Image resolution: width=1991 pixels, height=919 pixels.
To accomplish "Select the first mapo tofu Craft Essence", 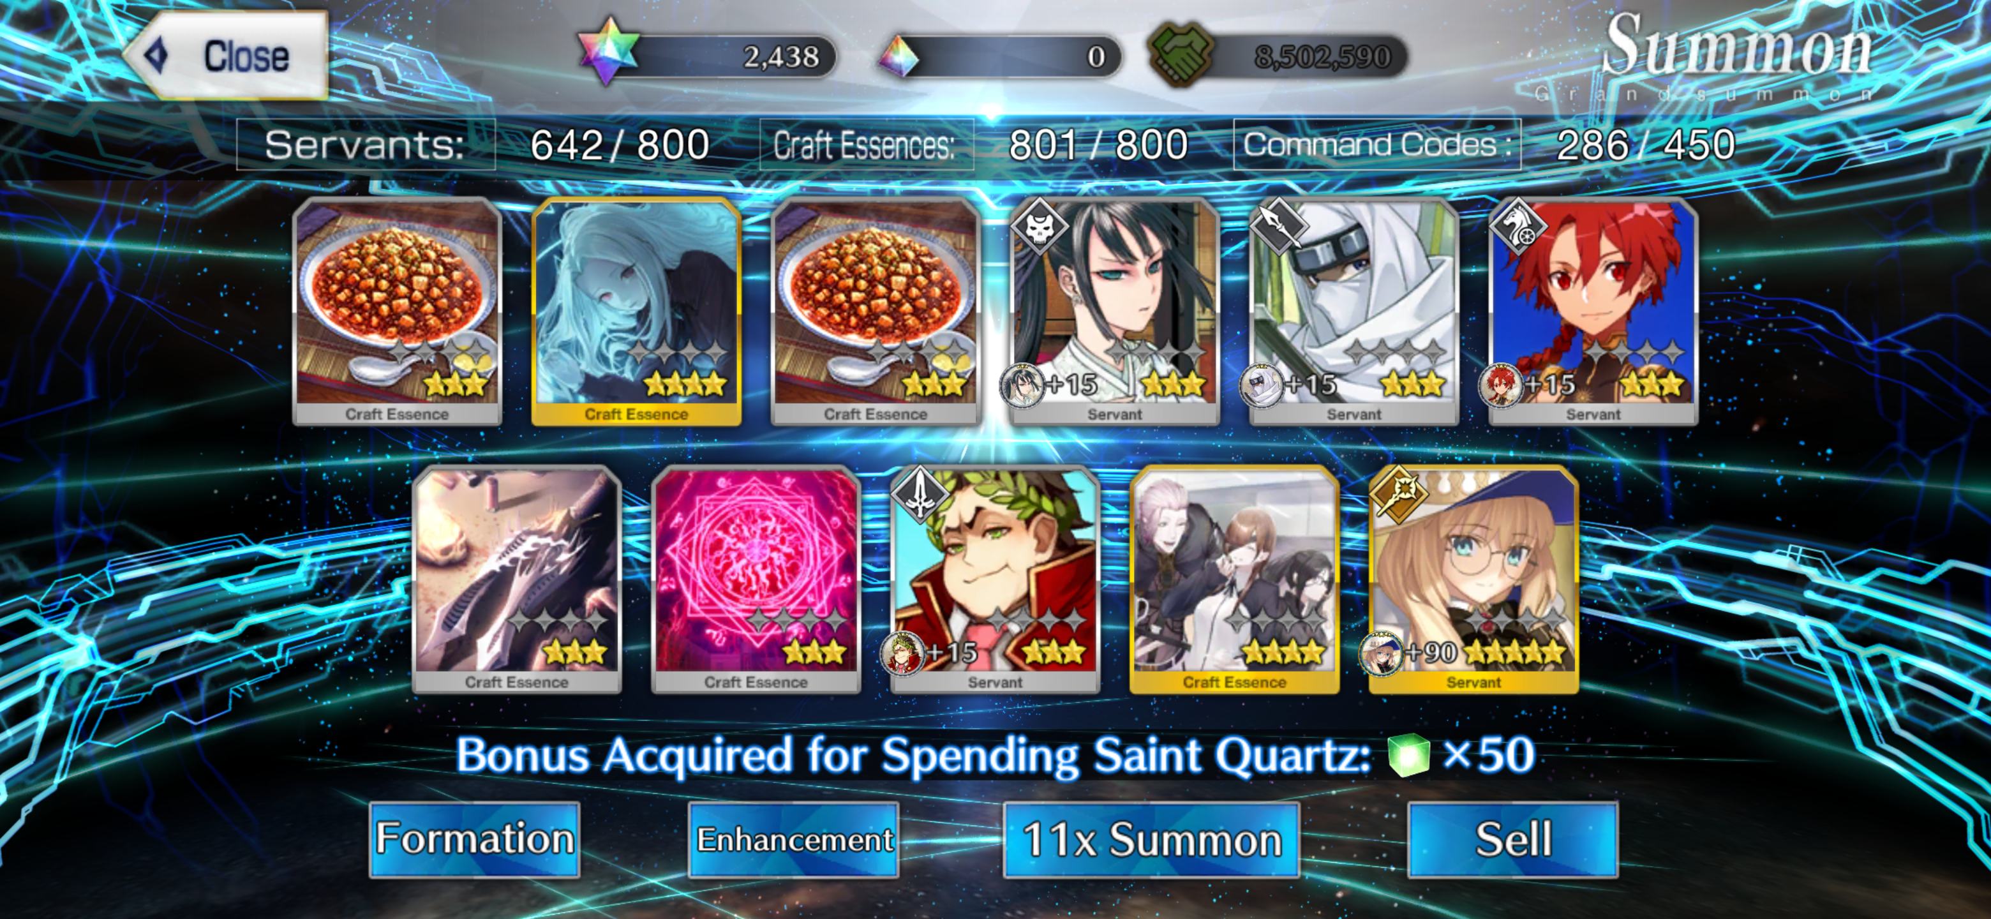I will click(398, 311).
